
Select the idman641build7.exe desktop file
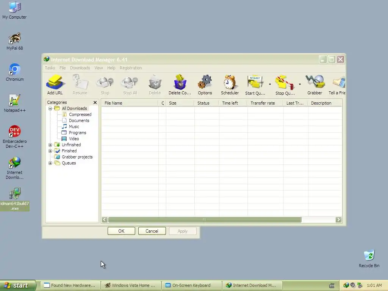[x=15, y=199]
